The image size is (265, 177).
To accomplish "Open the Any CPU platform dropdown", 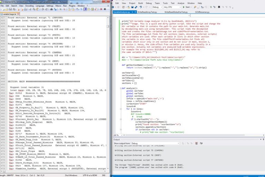I will (172, 7).
